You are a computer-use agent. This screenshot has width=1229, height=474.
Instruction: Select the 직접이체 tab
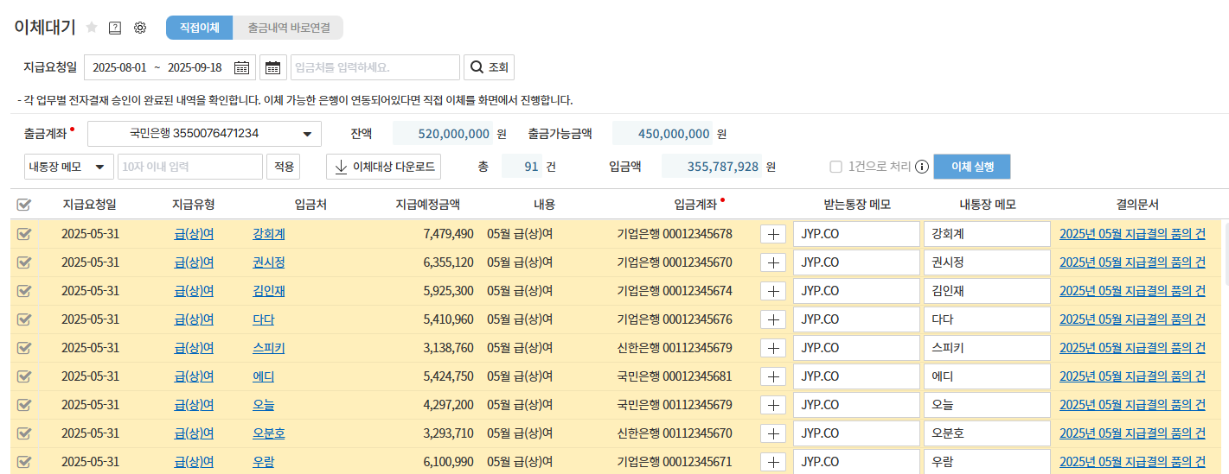(199, 28)
